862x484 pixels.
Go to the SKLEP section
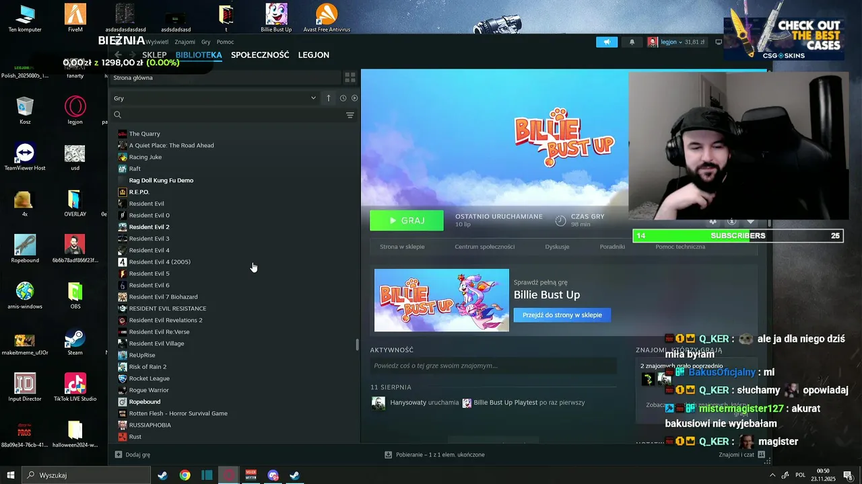[154, 55]
